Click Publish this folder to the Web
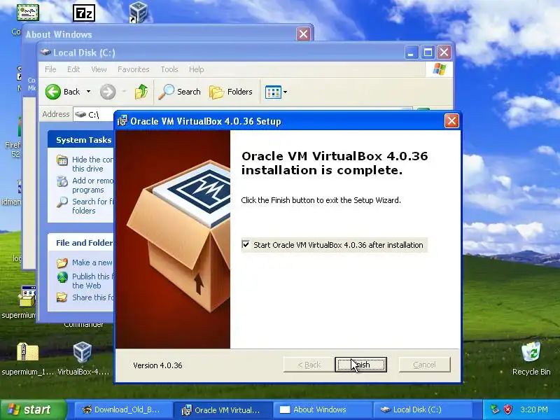This screenshot has width=560, height=420. [92, 281]
